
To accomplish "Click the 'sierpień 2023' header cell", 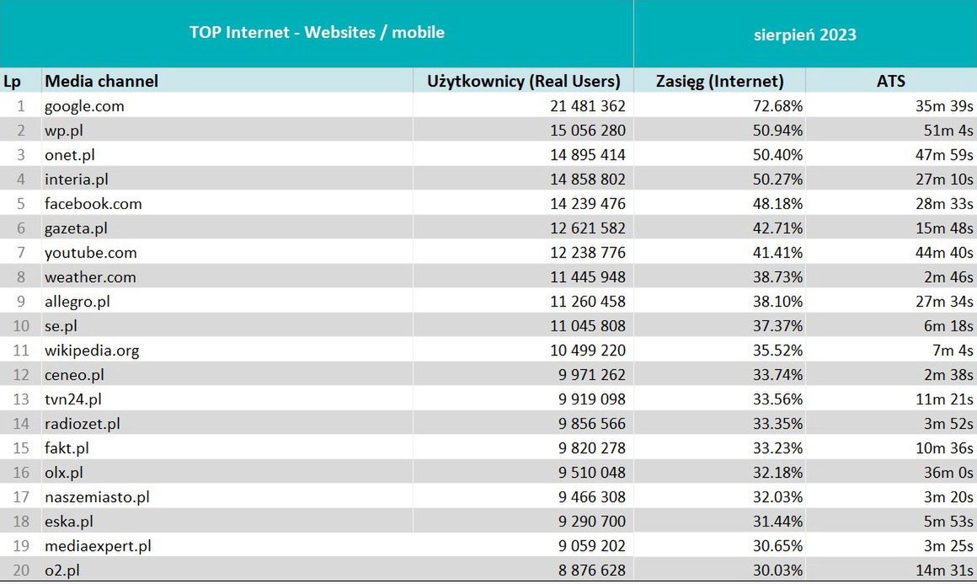I will pos(804,35).
